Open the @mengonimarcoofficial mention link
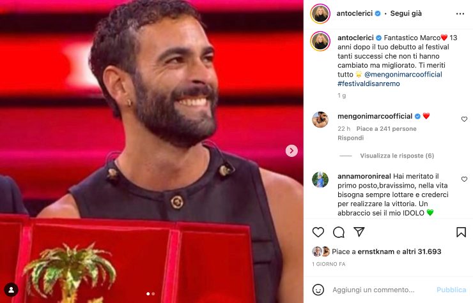 click(403, 75)
